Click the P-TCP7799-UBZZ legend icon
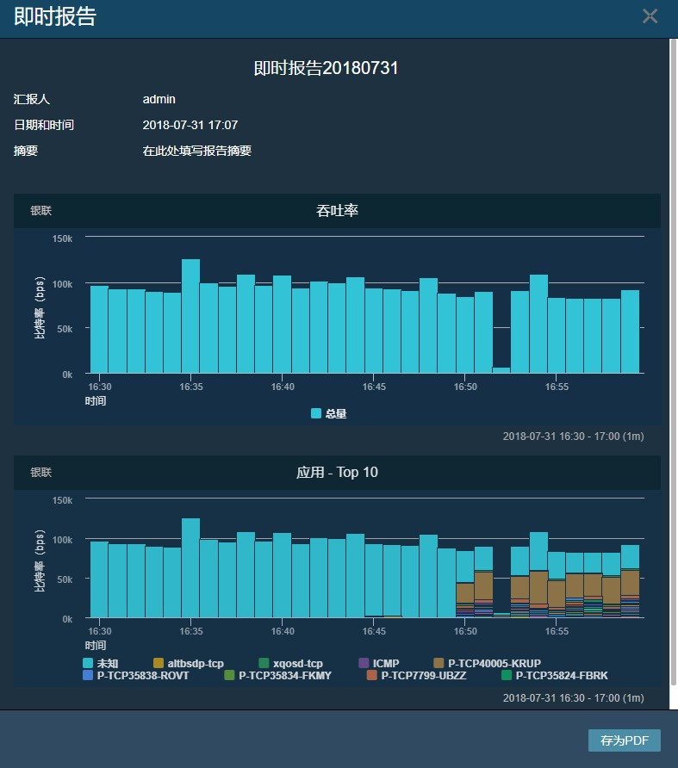This screenshot has width=678, height=768. (x=372, y=676)
